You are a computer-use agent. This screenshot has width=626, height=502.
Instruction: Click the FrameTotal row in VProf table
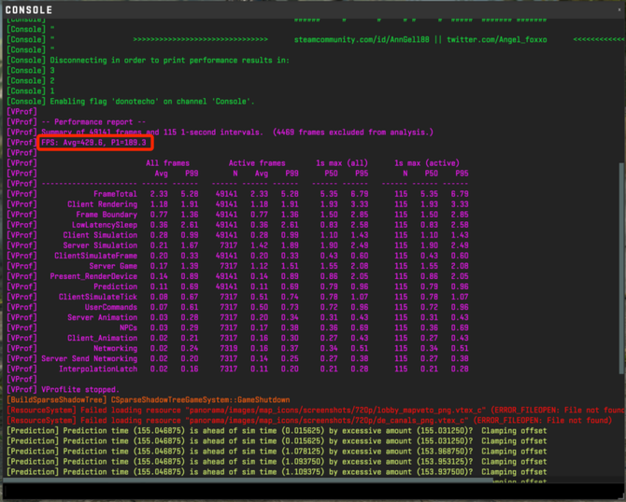[280, 193]
